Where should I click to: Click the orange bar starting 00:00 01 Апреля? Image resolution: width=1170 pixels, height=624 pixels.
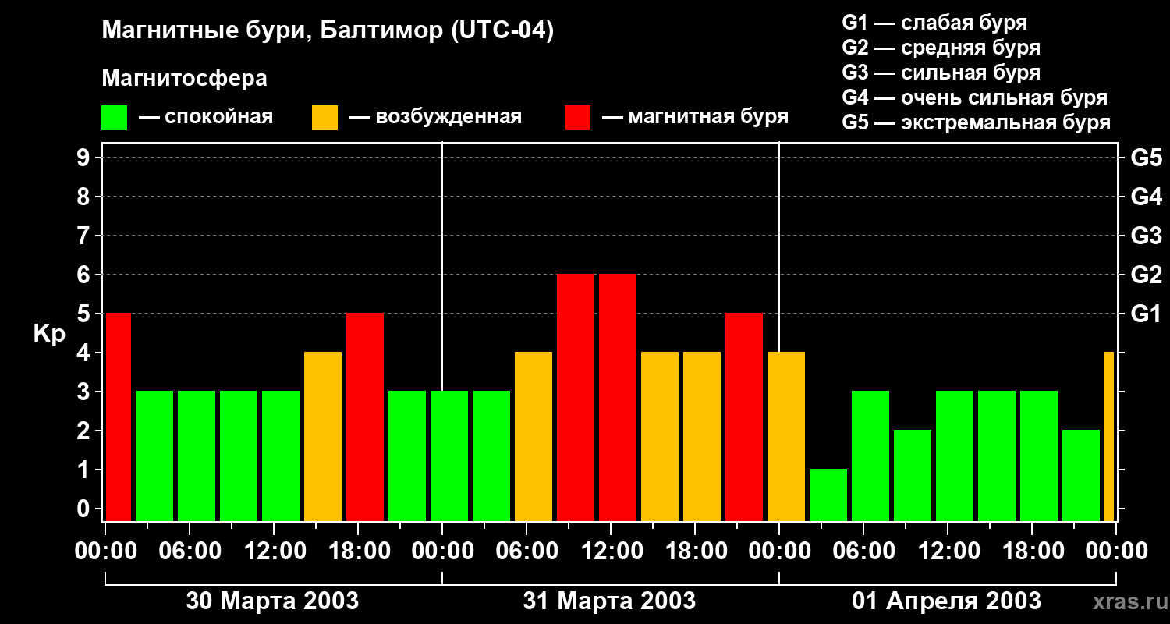pos(786,436)
